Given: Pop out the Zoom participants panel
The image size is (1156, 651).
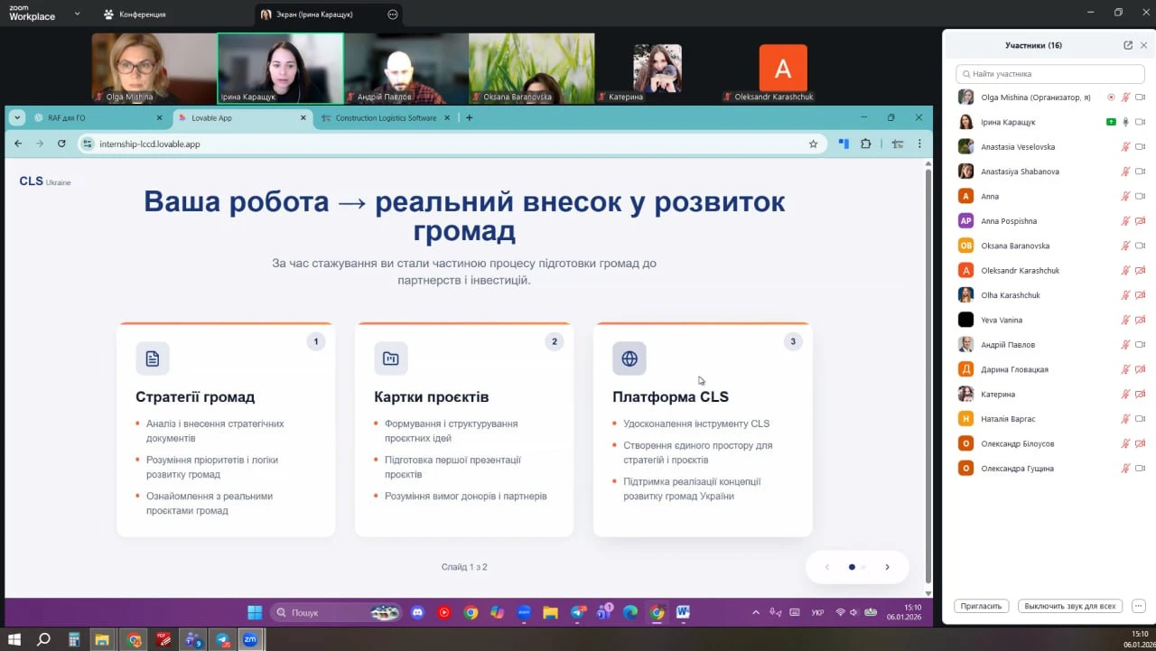Looking at the screenshot, I should [1128, 45].
